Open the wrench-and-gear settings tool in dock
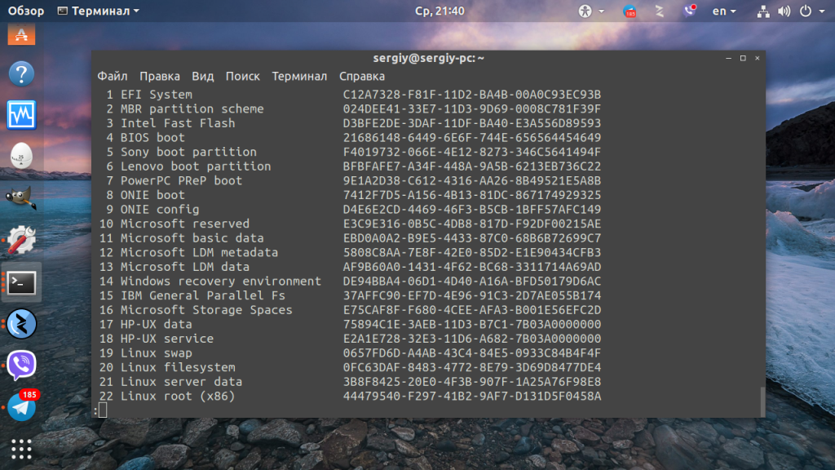Image resolution: width=835 pixels, height=470 pixels. [21, 240]
